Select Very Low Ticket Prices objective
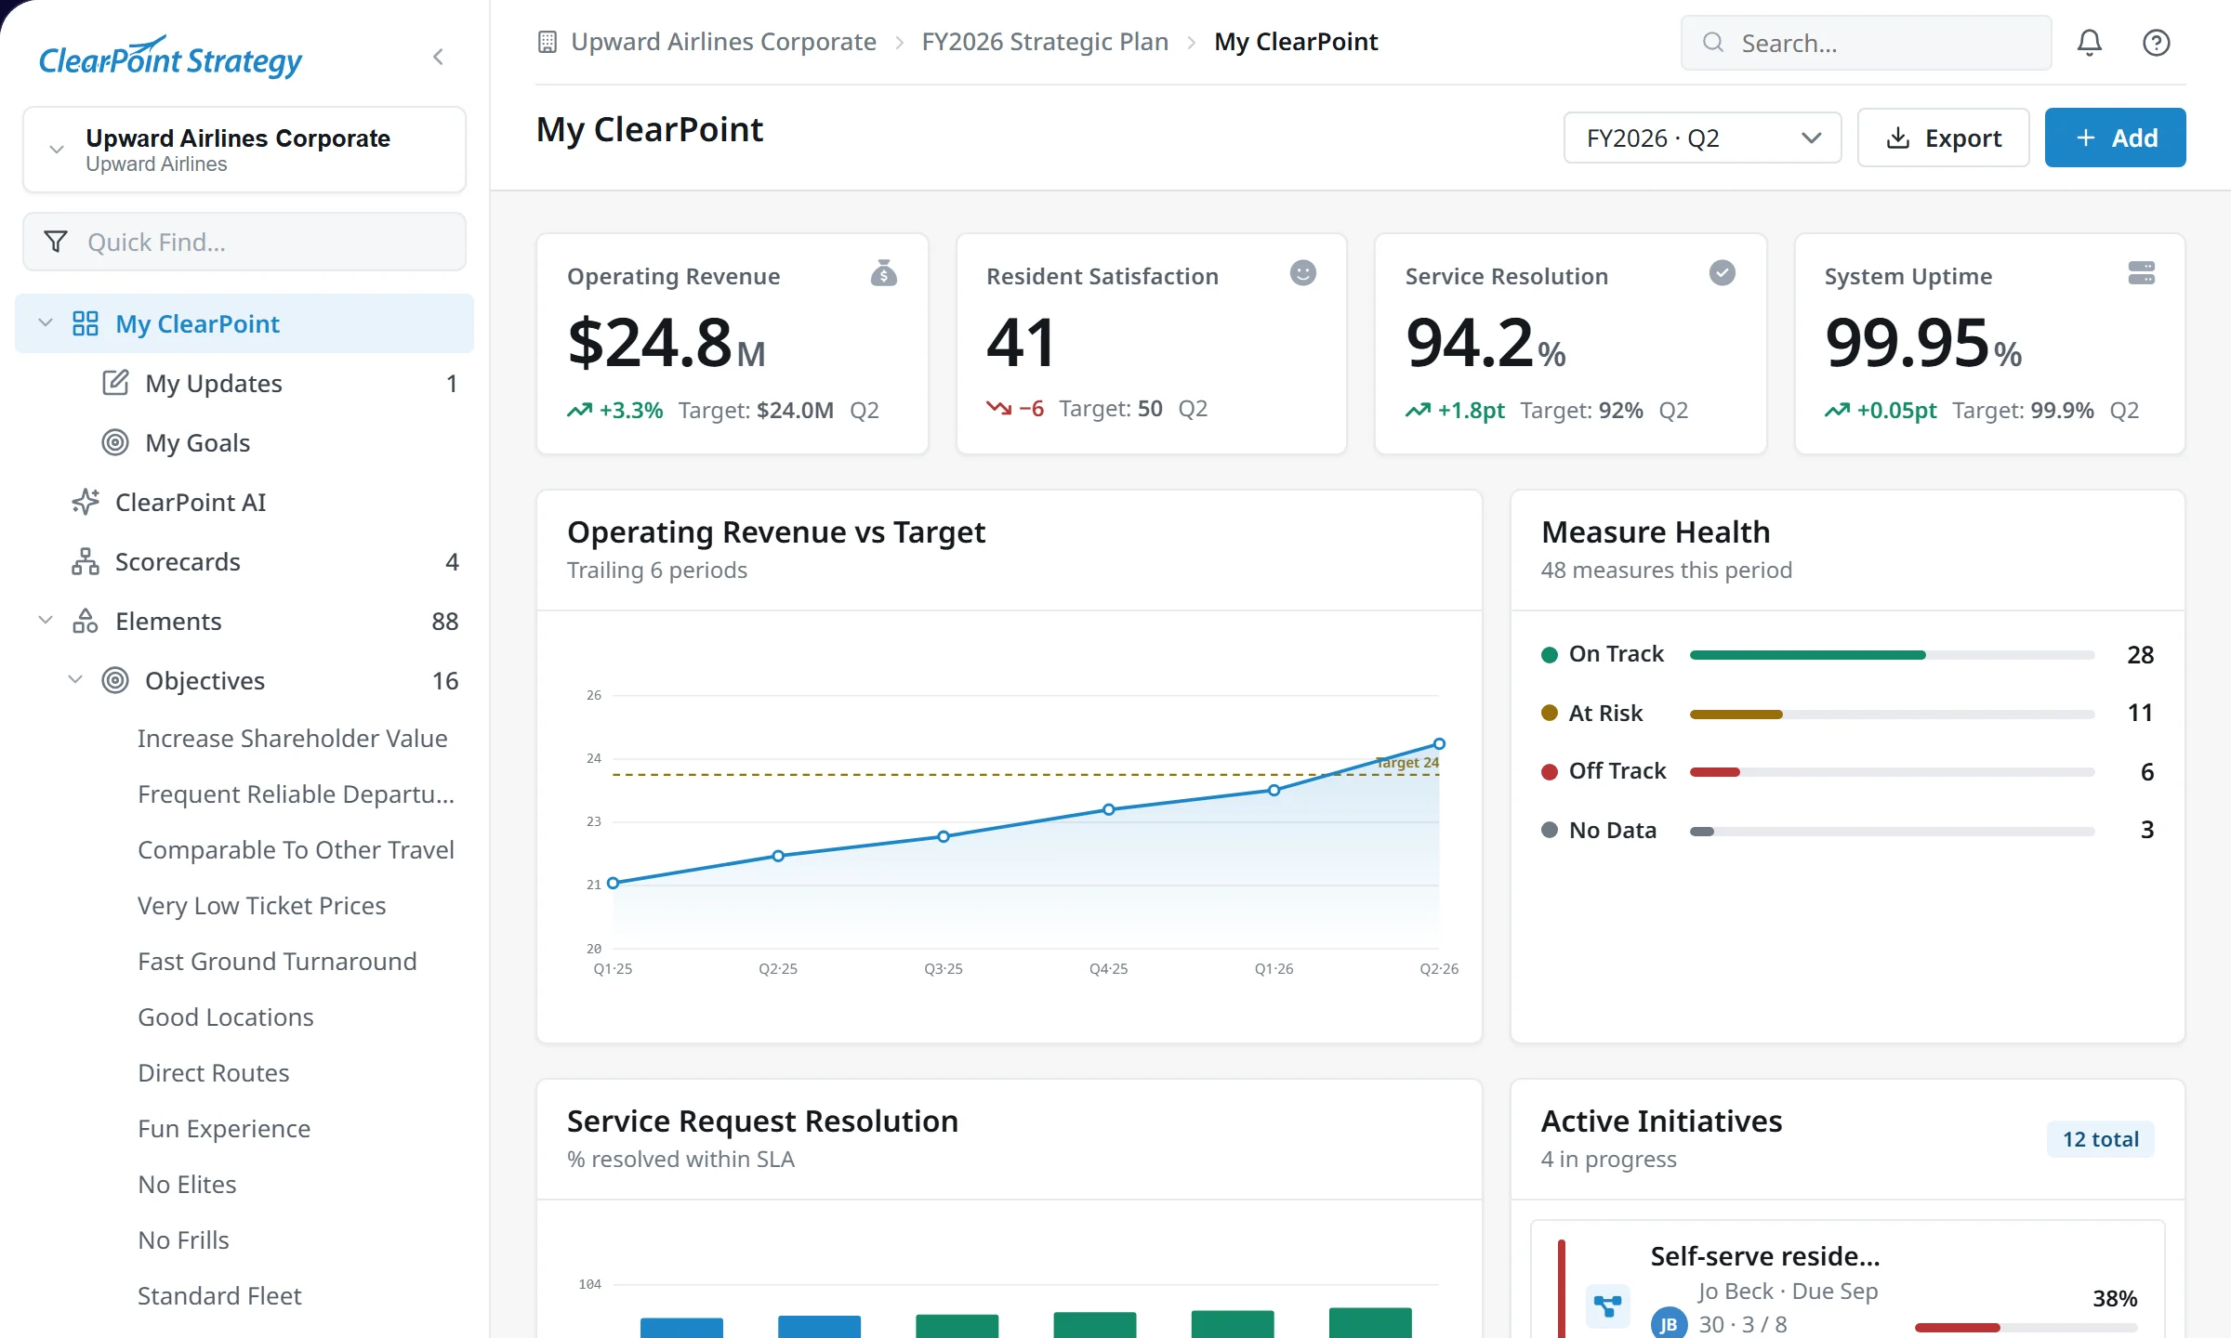The image size is (2231, 1338). [x=261, y=906]
